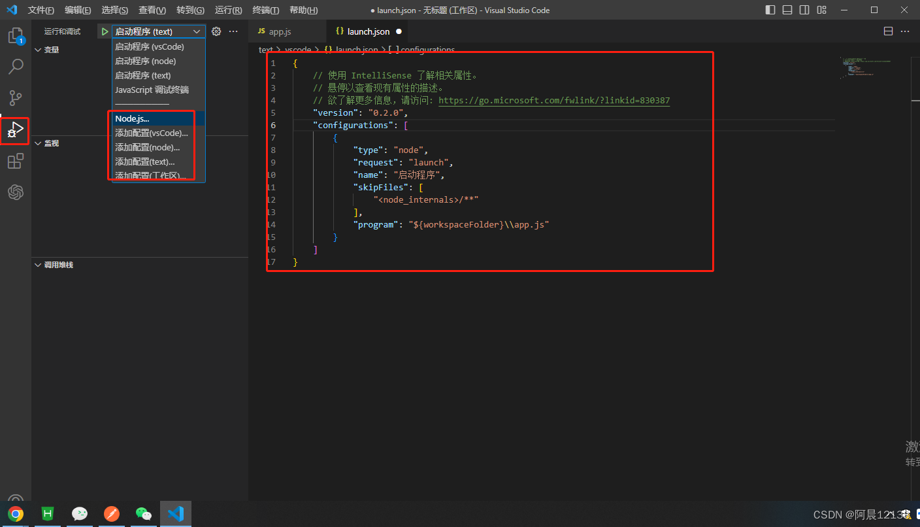Click the debug panel more actions button
The image size is (920, 527).
233,30
